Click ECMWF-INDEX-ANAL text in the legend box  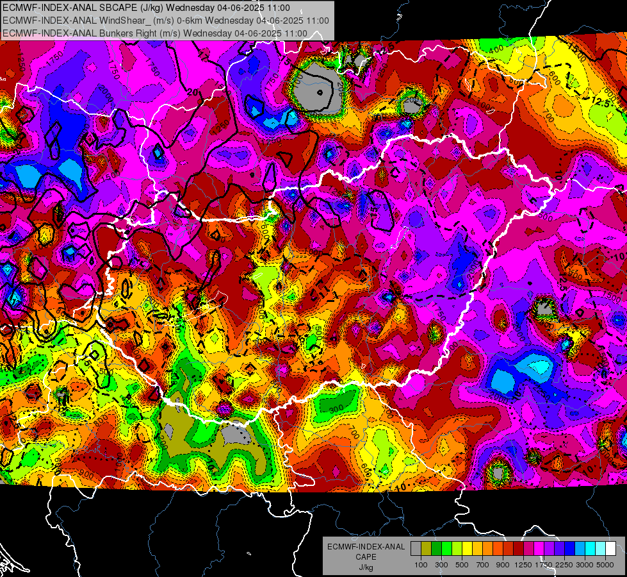pos(366,547)
